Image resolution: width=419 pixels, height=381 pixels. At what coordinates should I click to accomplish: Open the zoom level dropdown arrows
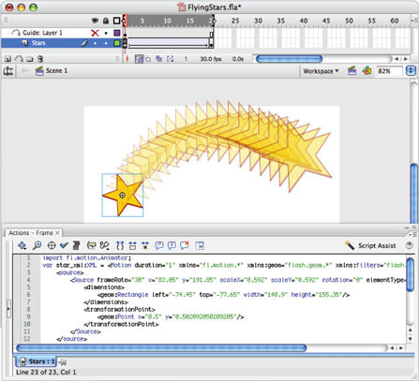pos(411,71)
